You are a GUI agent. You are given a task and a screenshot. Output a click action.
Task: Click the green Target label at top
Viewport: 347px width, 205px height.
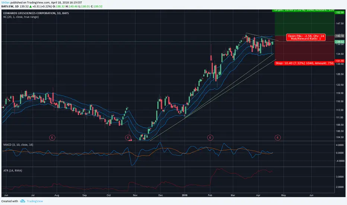pos(303,10)
